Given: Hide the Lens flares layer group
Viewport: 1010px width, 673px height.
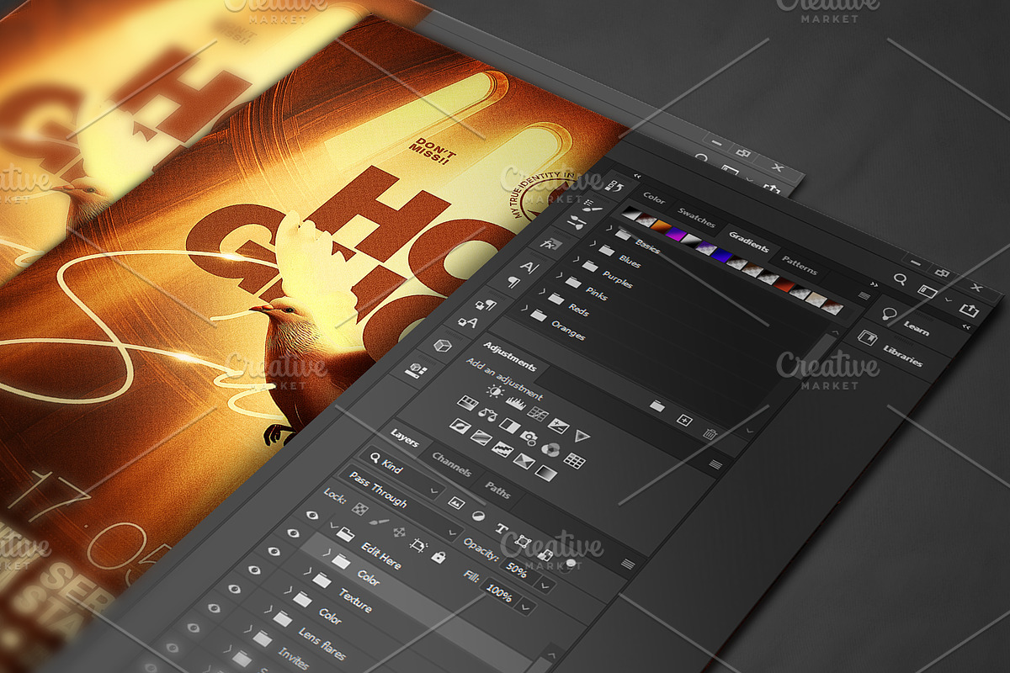Looking at the screenshot, I should point(234,588).
